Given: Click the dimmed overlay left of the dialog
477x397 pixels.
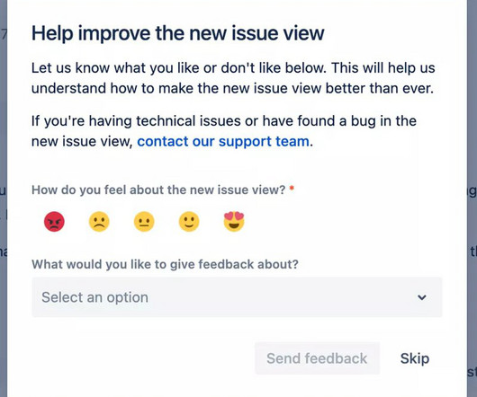Looking at the screenshot, I should 4,198.
